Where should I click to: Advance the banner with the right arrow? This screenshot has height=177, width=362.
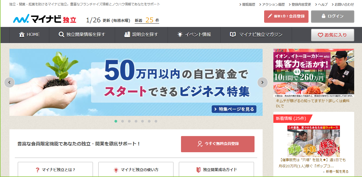[263, 82]
